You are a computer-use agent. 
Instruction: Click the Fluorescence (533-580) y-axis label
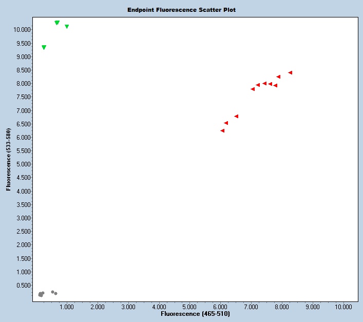9,160
